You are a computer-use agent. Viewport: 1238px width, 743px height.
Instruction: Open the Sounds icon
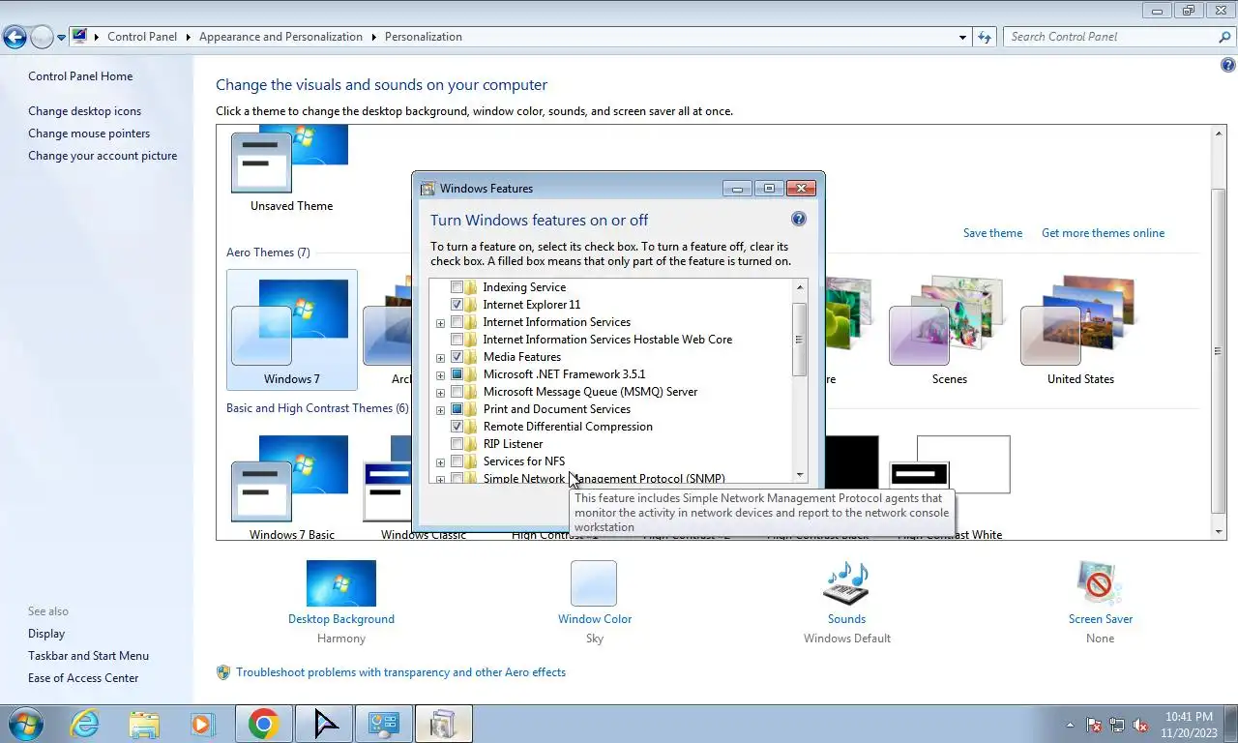tap(846, 583)
